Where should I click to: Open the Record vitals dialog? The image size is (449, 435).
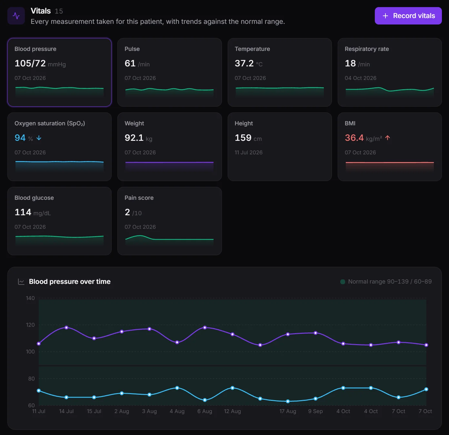click(x=408, y=16)
